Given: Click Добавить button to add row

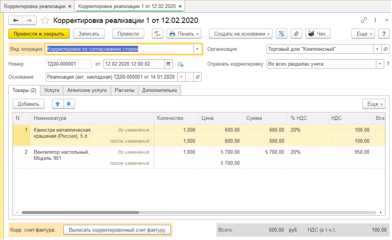Looking at the screenshot, I should click(x=28, y=104).
